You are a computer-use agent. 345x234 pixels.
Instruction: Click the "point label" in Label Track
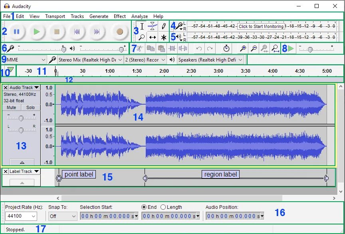(79, 175)
